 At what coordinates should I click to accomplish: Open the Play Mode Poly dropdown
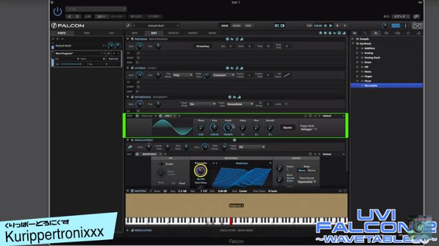[x=182, y=75]
